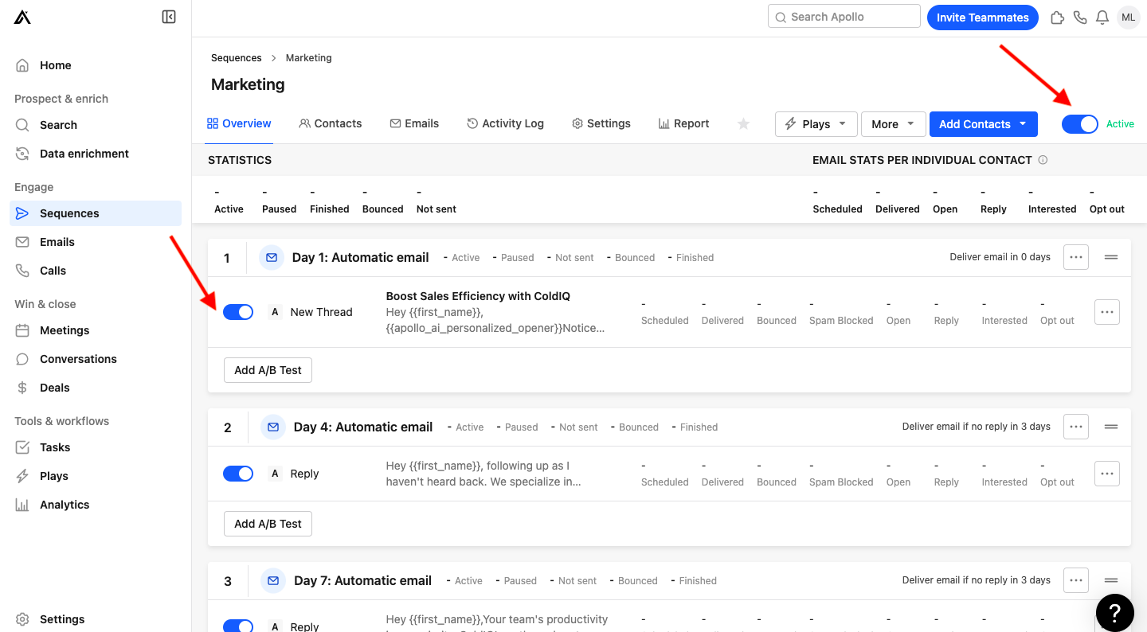Turn off the Day 4 Reply toggle
Viewport: 1147px width, 632px height.
coord(238,474)
